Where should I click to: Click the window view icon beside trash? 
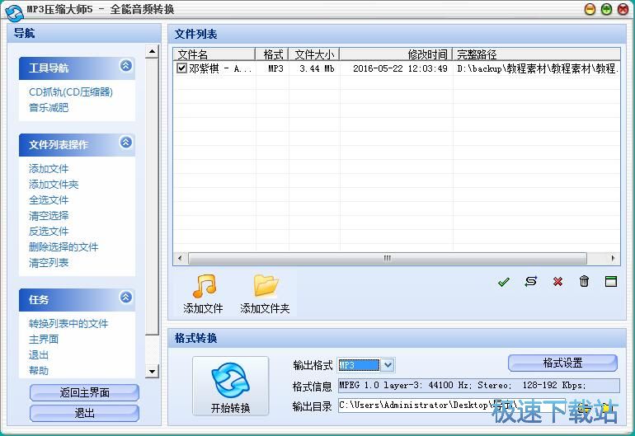coord(611,281)
